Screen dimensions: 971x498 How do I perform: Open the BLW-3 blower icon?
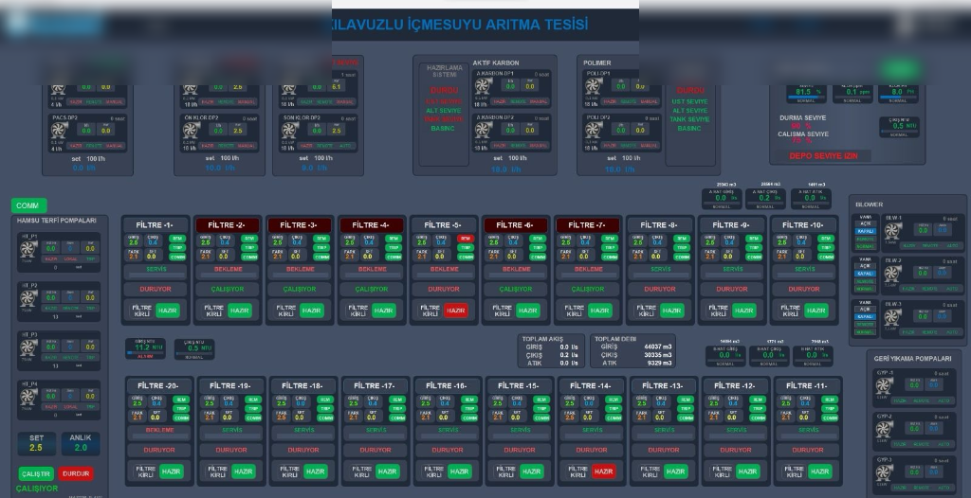click(x=892, y=317)
